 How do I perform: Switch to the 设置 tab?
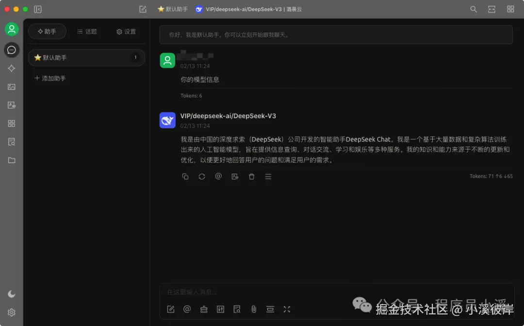(126, 31)
